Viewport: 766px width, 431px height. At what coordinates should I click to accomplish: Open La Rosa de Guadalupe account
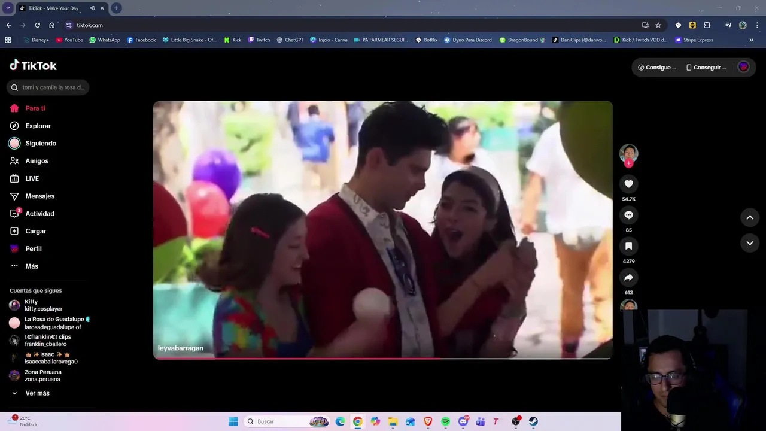click(48, 323)
